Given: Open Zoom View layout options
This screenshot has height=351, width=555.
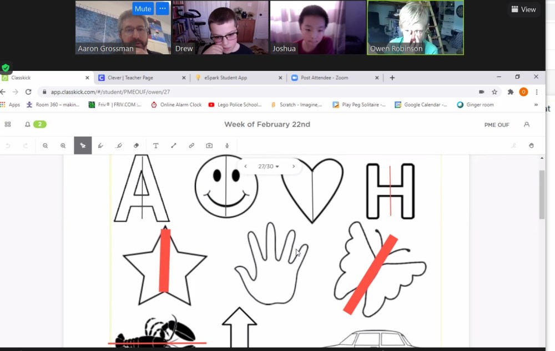Looking at the screenshot, I should click(523, 9).
